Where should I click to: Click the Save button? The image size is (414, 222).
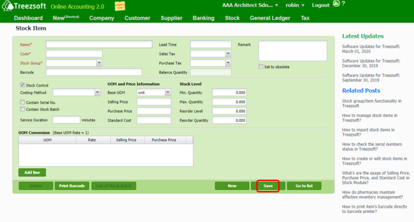[268, 186]
